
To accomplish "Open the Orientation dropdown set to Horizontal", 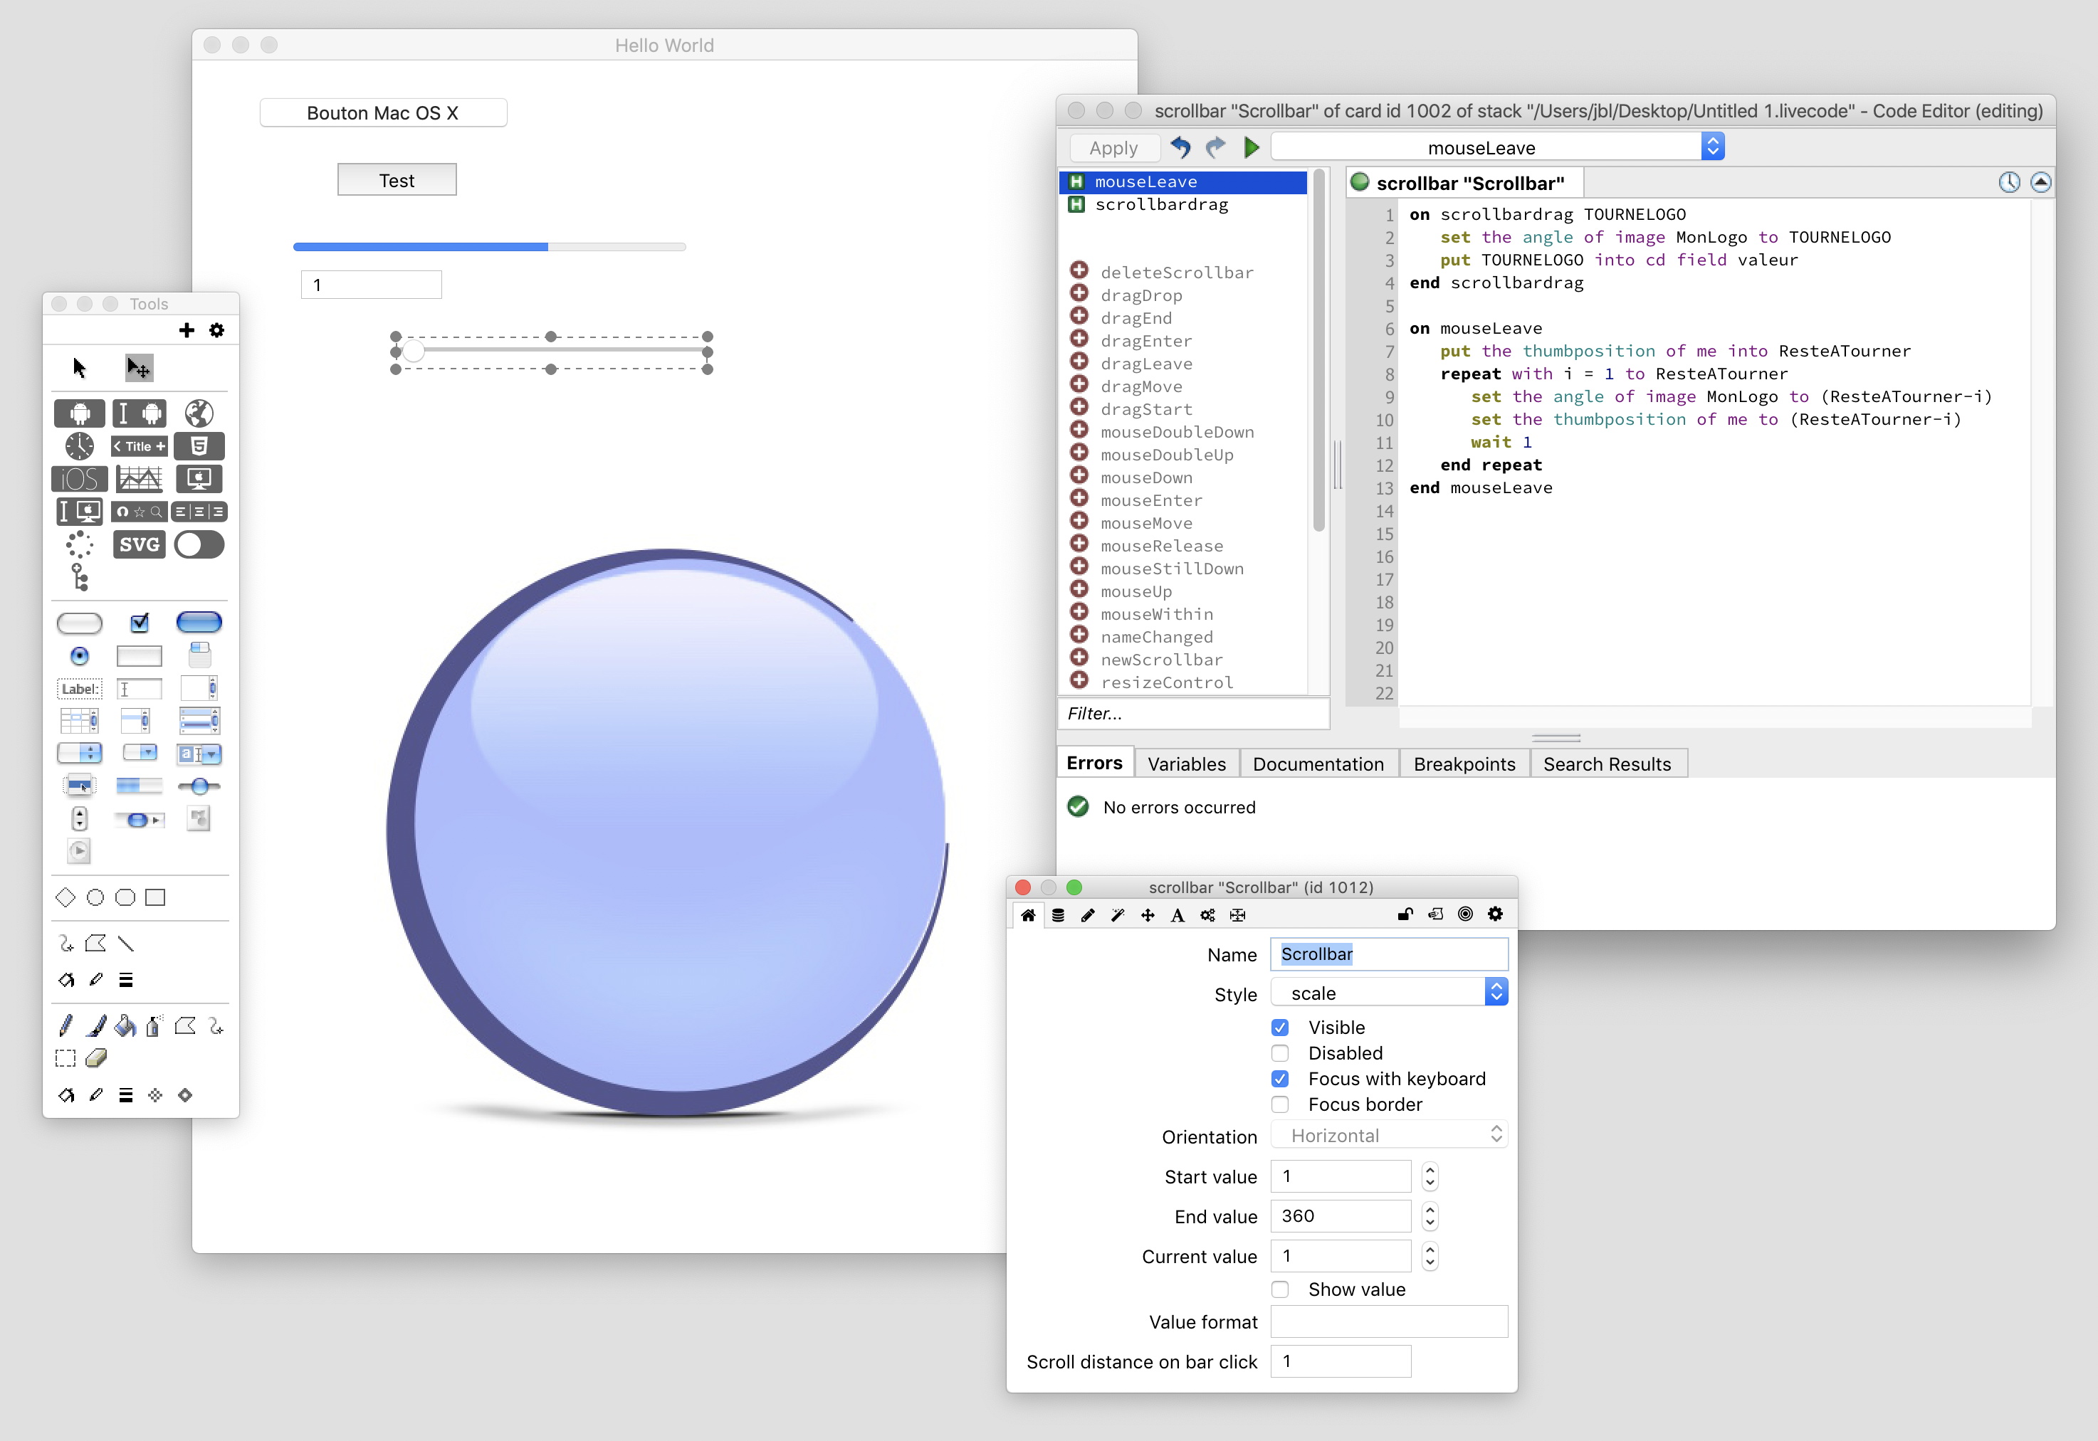I will point(1389,1134).
